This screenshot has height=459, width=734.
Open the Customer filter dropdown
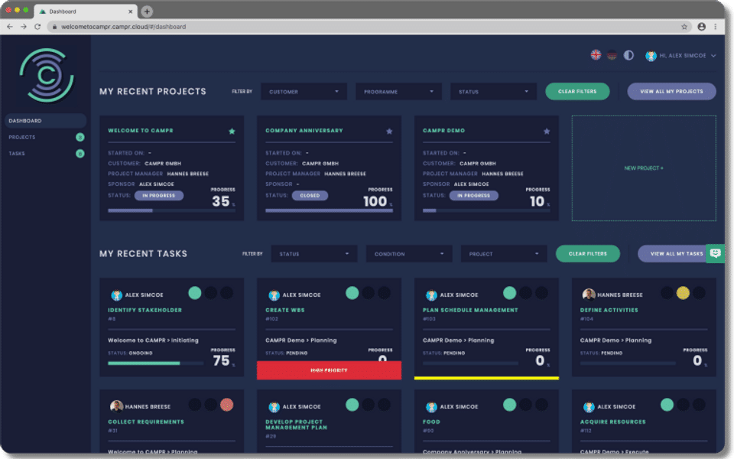(304, 91)
